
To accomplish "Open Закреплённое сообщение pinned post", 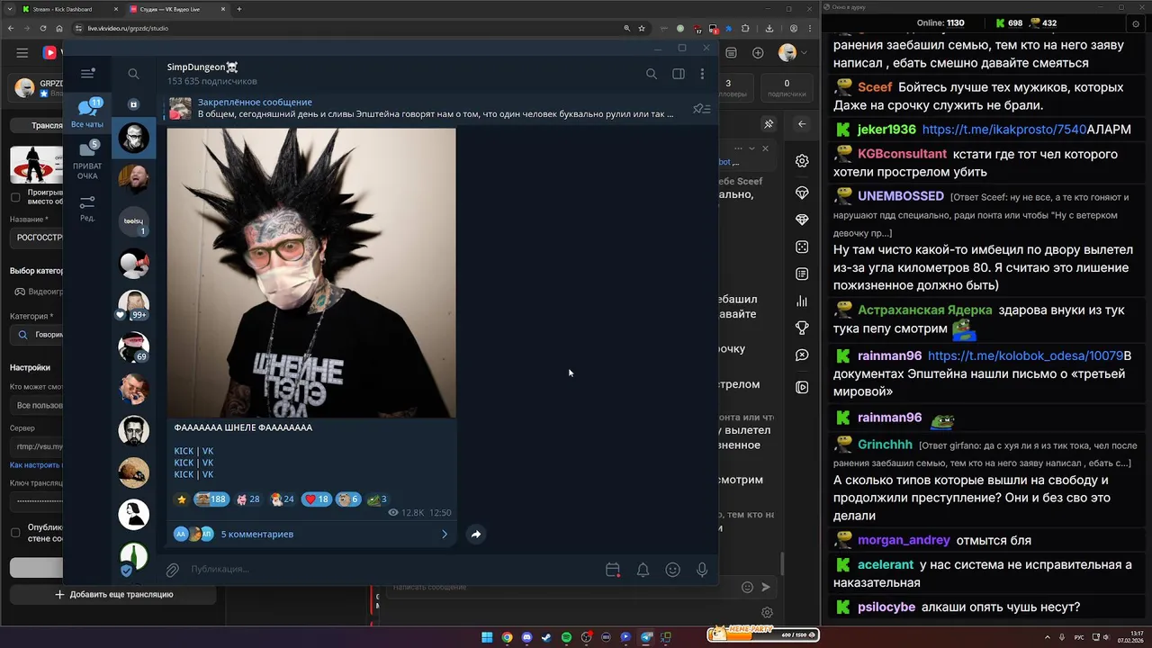I will click(x=421, y=108).
